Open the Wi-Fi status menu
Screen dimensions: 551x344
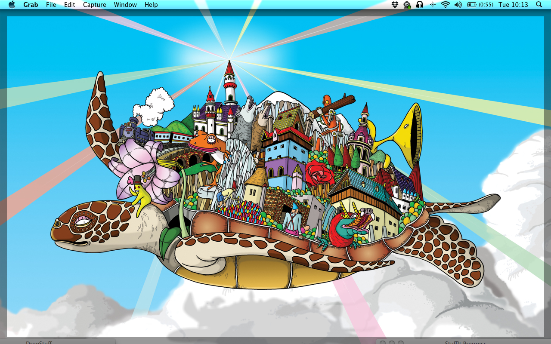(446, 5)
